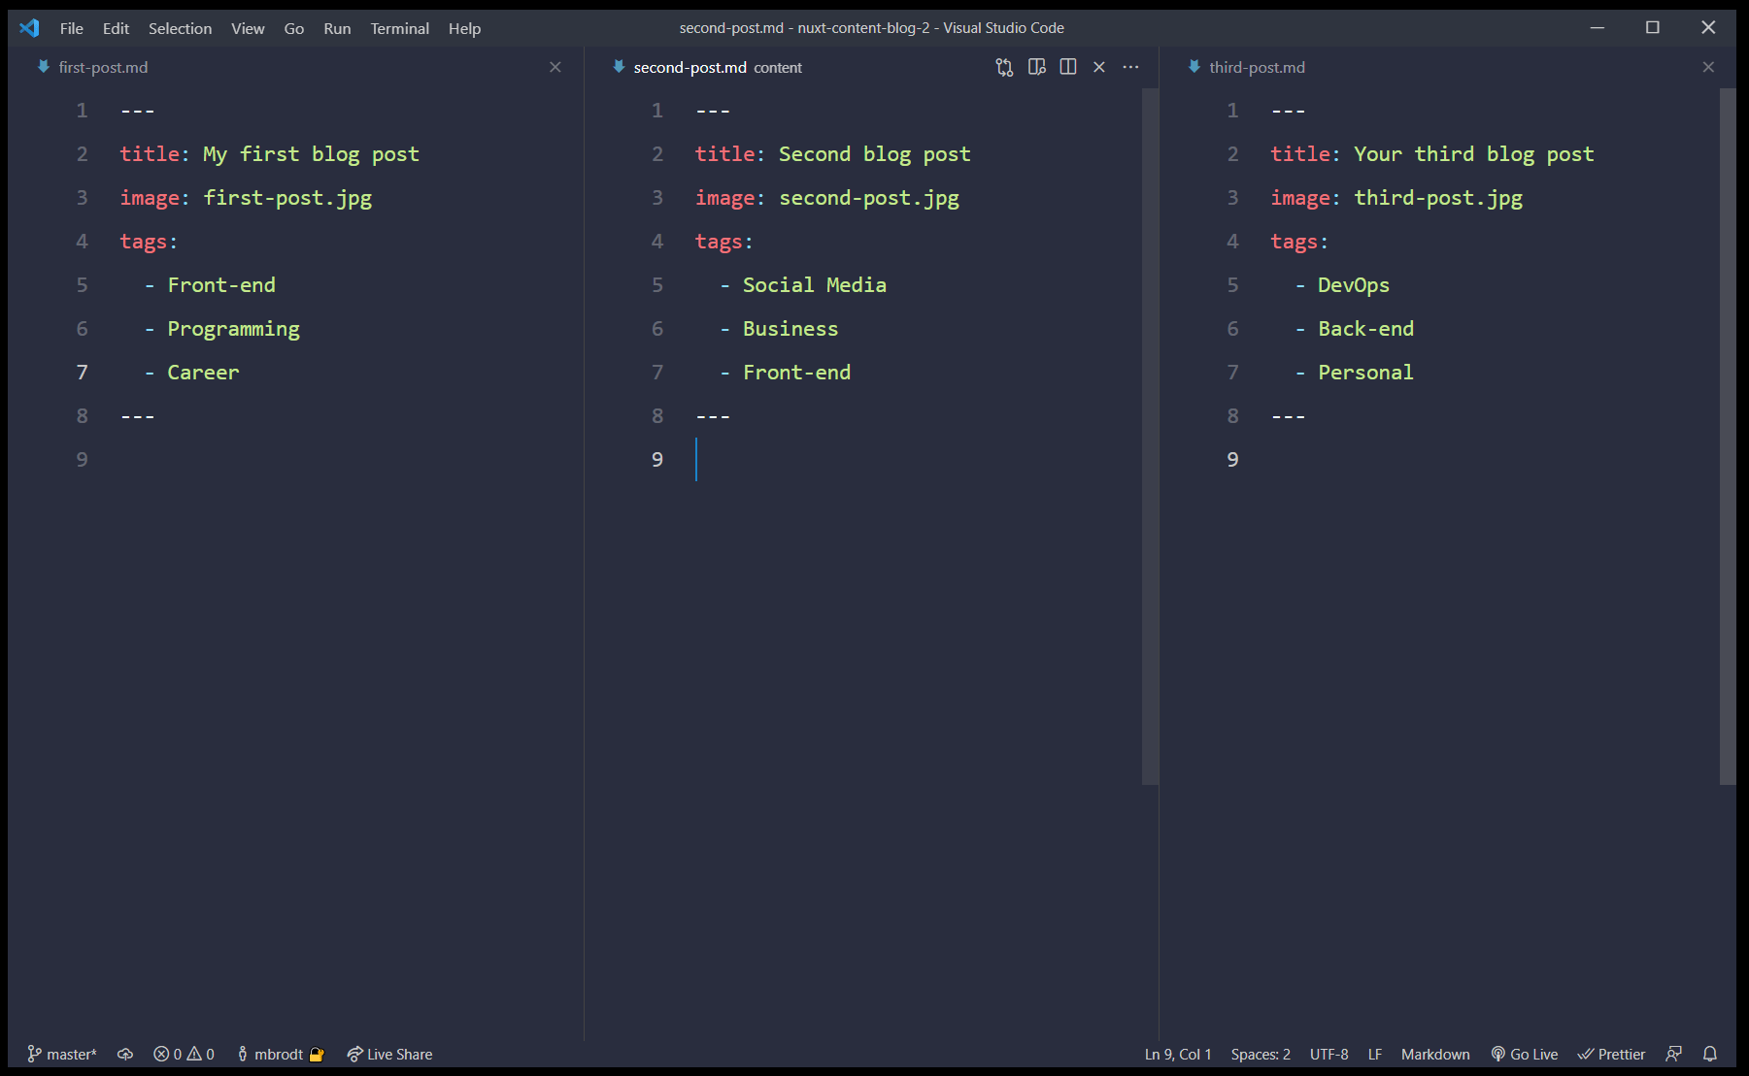
Task: Select the UTF-8 encoding option
Action: (1329, 1054)
